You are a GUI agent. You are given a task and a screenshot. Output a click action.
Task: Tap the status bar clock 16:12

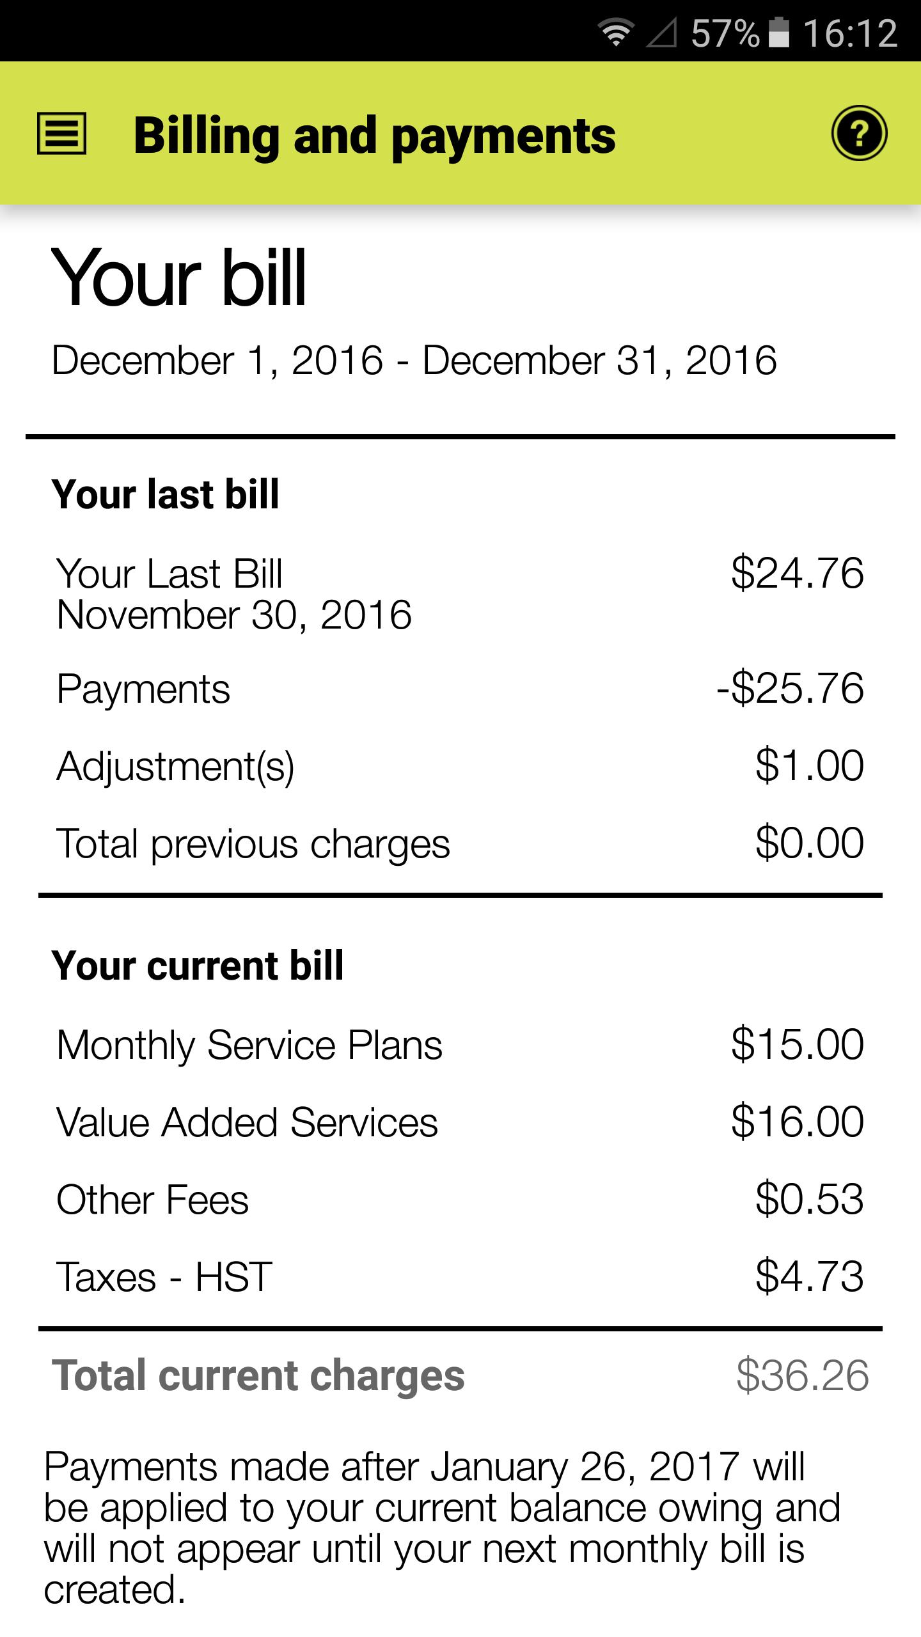click(x=850, y=33)
